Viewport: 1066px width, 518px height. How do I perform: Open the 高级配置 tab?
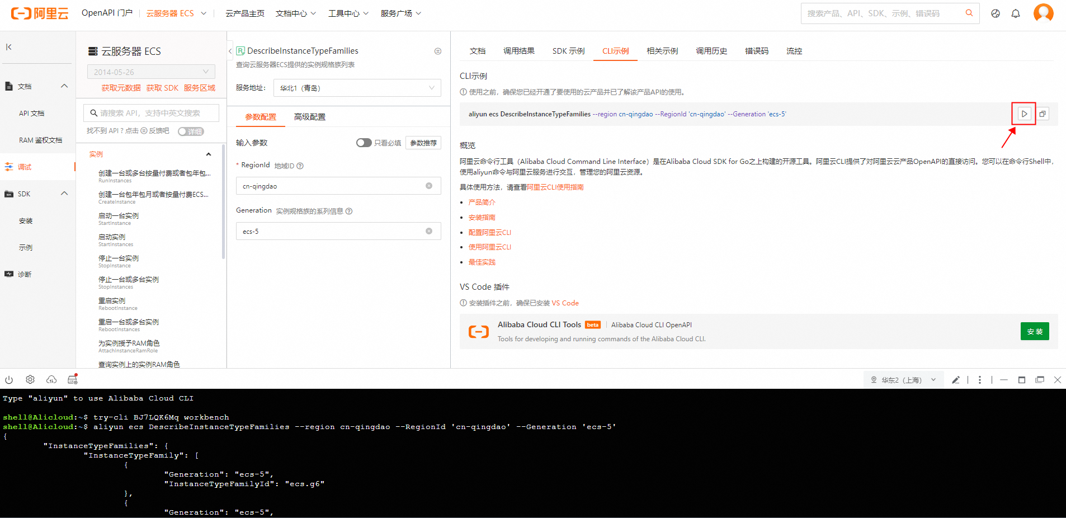point(309,116)
